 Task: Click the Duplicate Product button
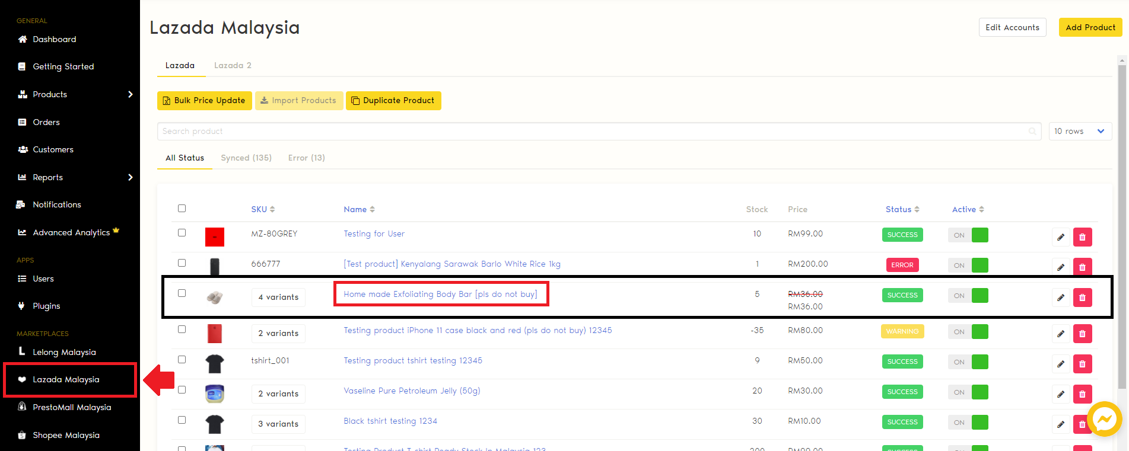coord(393,101)
